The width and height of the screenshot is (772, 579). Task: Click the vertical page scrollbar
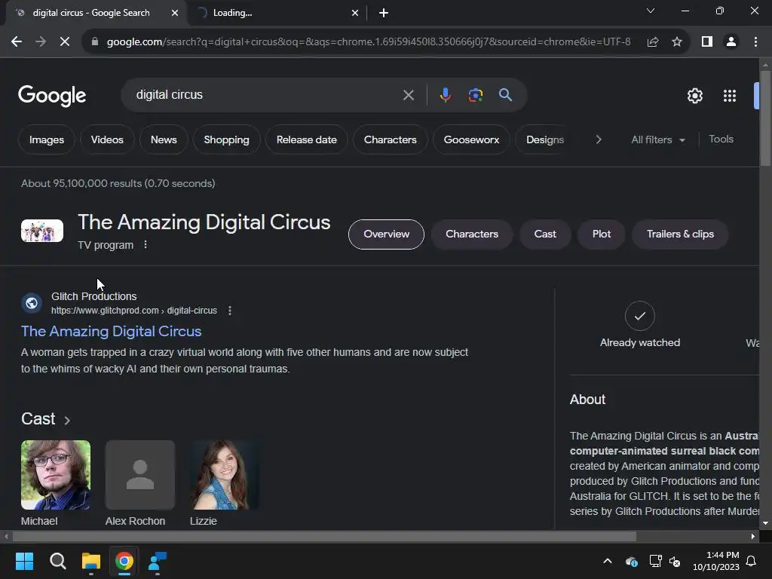click(x=765, y=118)
